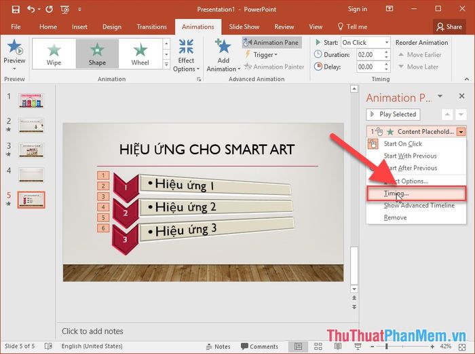475x354 pixels.
Task: Click the Tell me search box
Action: click(x=352, y=26)
